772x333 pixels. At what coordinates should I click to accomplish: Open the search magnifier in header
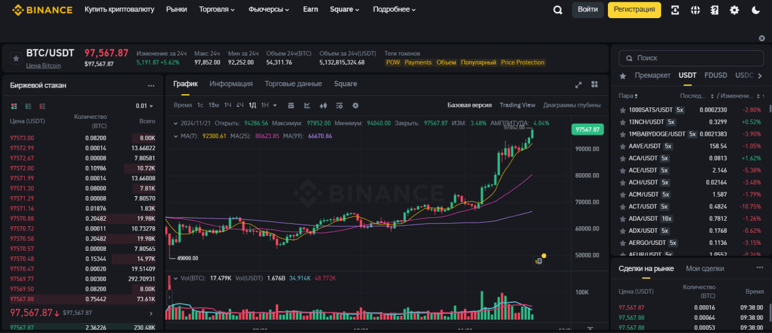[x=558, y=10]
